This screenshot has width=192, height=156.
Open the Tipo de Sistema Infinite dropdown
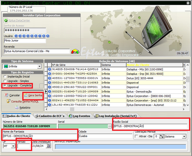(39, 67)
